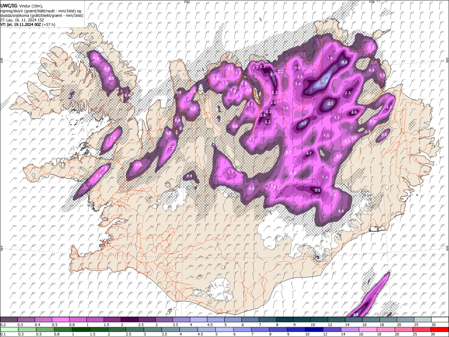Click the '2.6' snowfall value on the map
449x337 pixels.
[273, 103]
